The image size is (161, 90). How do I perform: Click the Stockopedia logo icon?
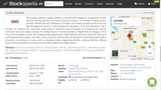pos(5,4)
